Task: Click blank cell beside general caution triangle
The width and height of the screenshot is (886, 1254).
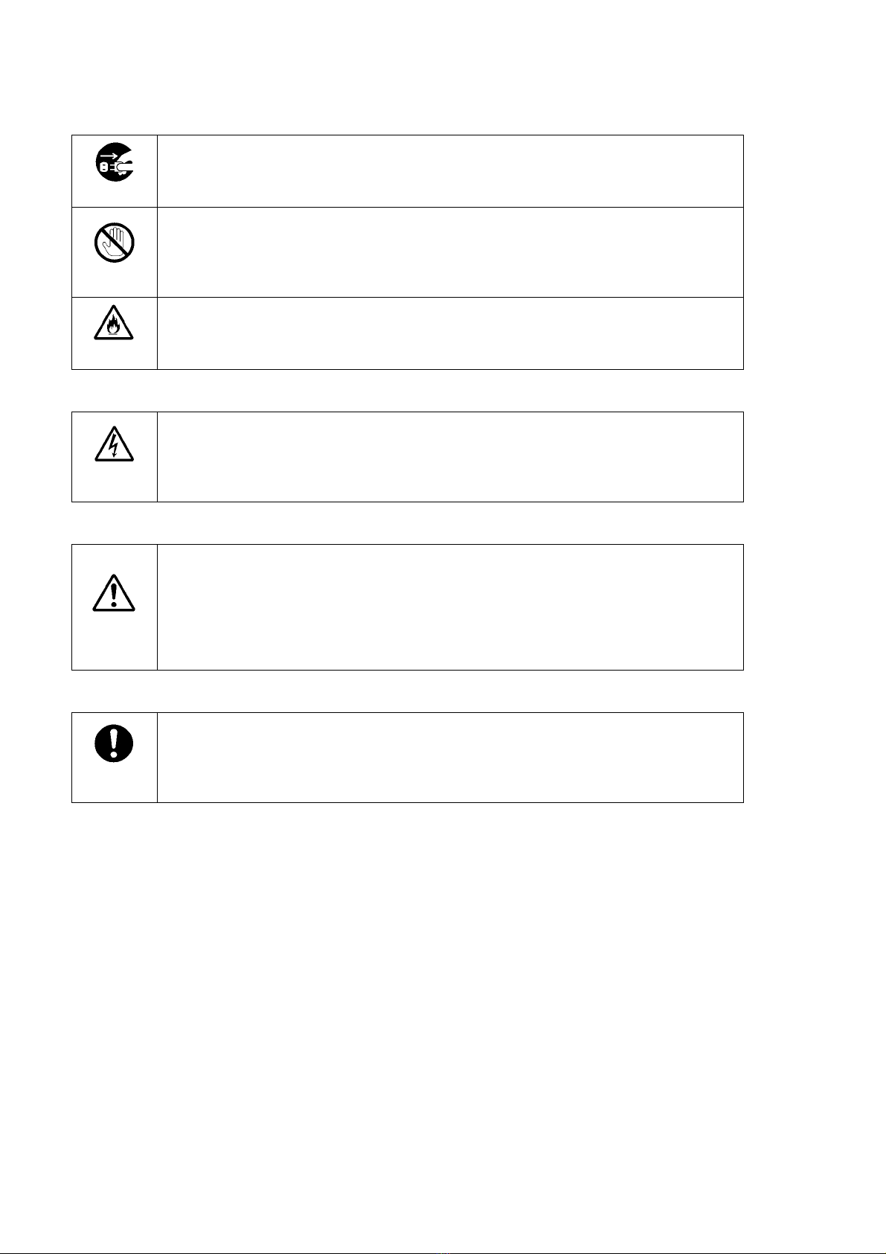Action: pyautogui.click(x=450, y=607)
